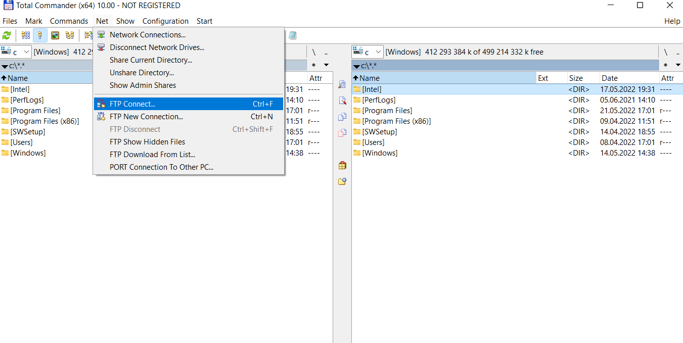Click right panel favorites asterisk button
Image resolution: width=683 pixels, height=343 pixels.
pyautogui.click(x=666, y=65)
